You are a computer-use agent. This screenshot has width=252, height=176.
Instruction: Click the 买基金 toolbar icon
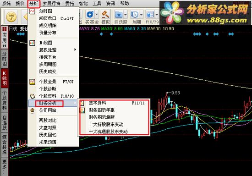click(90, 15)
